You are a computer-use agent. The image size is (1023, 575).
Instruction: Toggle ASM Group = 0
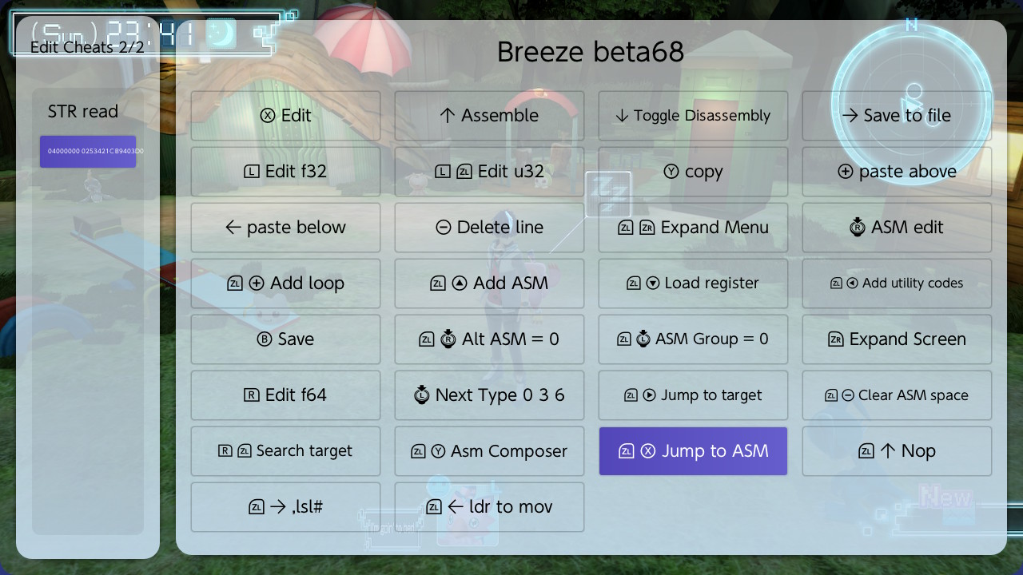[x=693, y=339]
